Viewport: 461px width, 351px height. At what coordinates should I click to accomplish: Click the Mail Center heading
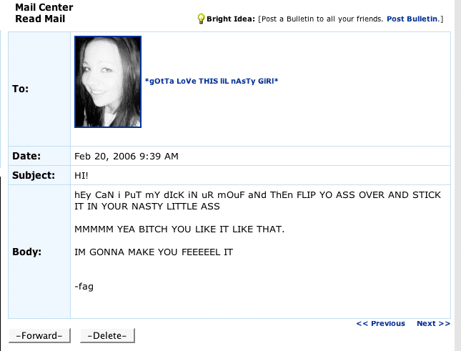[44, 7]
